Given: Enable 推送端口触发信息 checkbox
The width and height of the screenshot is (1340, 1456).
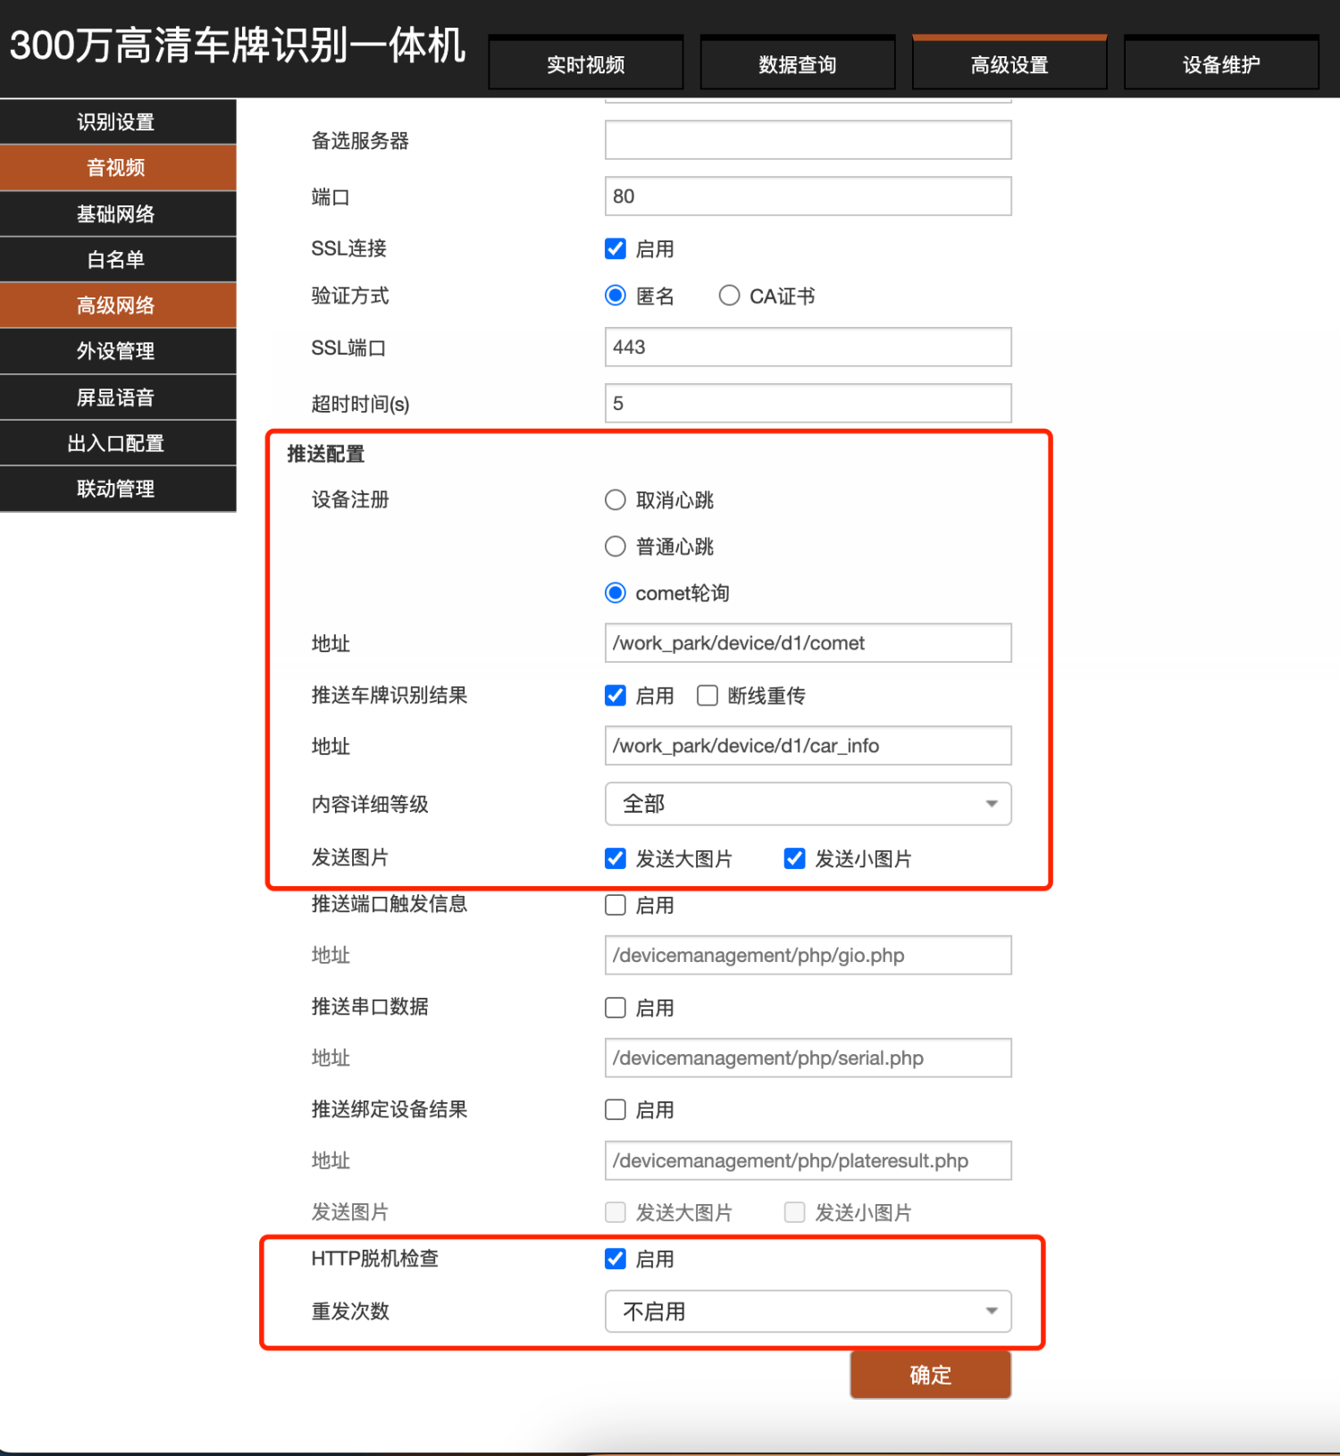Looking at the screenshot, I should coord(616,905).
